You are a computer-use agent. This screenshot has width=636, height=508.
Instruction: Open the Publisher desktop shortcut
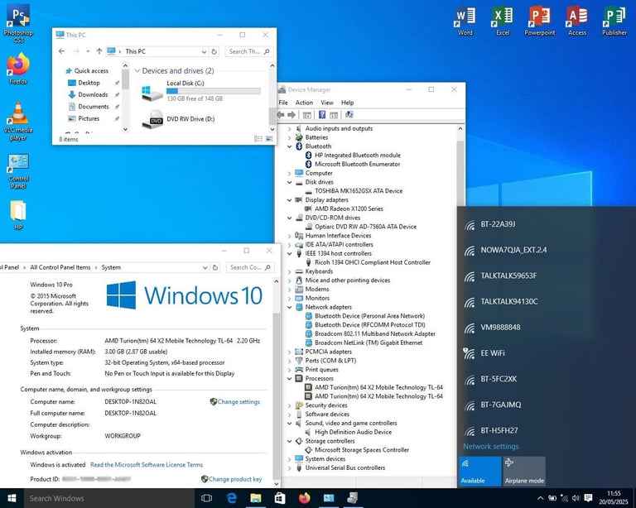point(614,20)
